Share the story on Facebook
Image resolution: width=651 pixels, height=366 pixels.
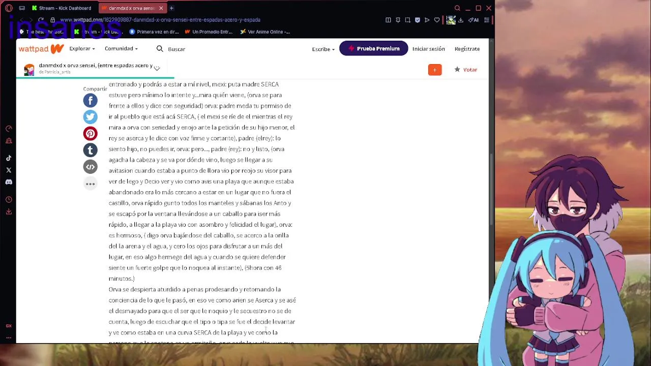91,101
